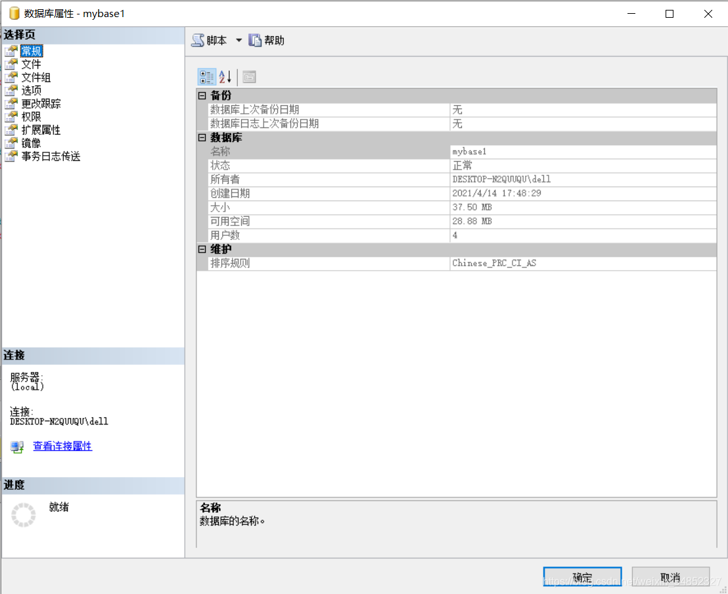This screenshot has height=594, width=728.
Task: Open the 更改跟踪 page label
Action: coord(41,104)
